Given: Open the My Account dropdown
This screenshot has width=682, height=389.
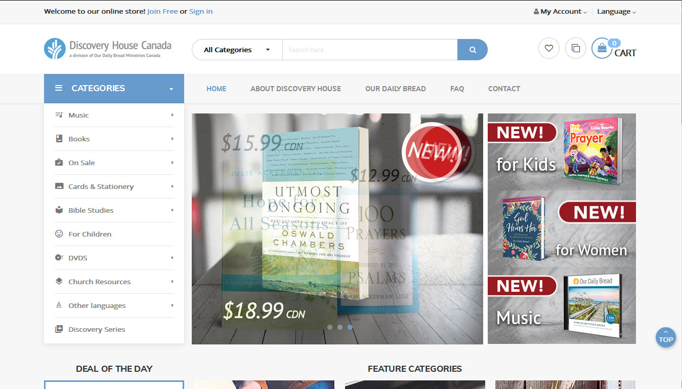Looking at the screenshot, I should tap(561, 12).
